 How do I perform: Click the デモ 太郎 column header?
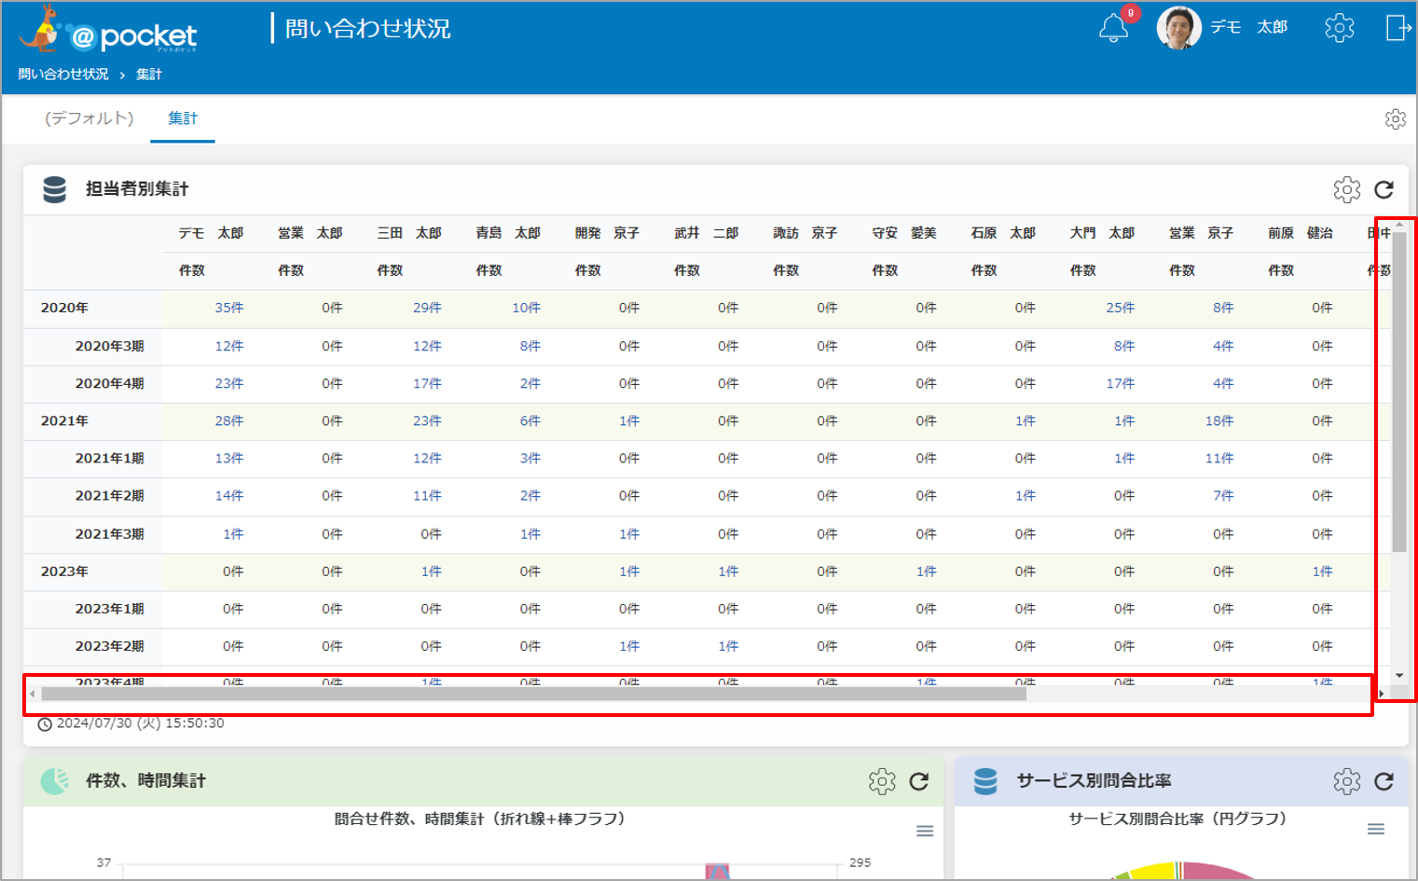pyautogui.click(x=211, y=233)
